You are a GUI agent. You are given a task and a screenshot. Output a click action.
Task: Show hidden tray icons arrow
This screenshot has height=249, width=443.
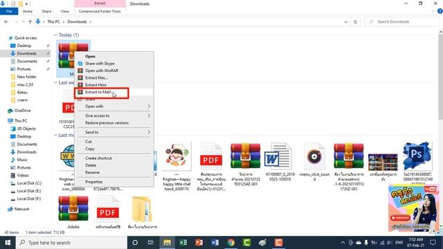[343, 243]
